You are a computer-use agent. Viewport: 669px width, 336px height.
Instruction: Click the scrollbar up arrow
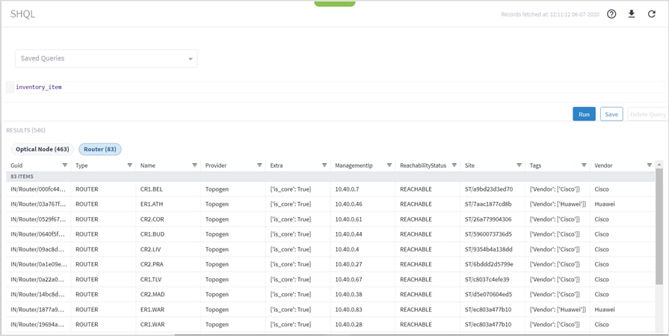(659, 165)
